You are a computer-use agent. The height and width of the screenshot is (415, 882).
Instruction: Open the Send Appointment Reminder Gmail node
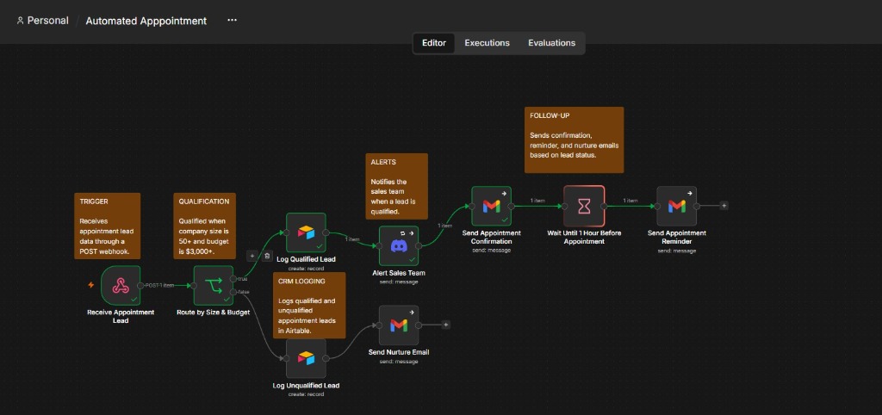click(677, 206)
